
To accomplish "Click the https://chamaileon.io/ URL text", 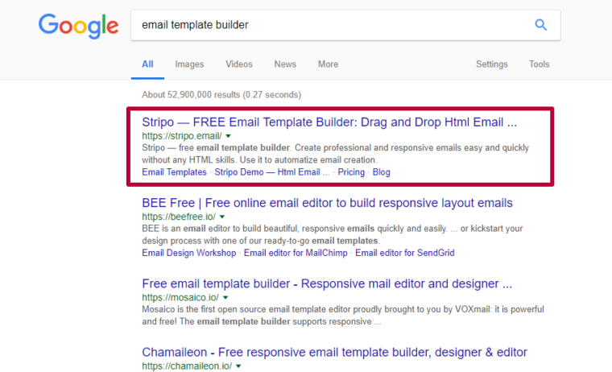I will pyautogui.click(x=187, y=366).
